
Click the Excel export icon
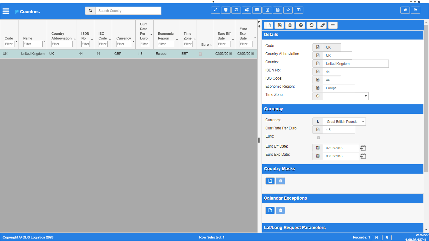(267, 10)
